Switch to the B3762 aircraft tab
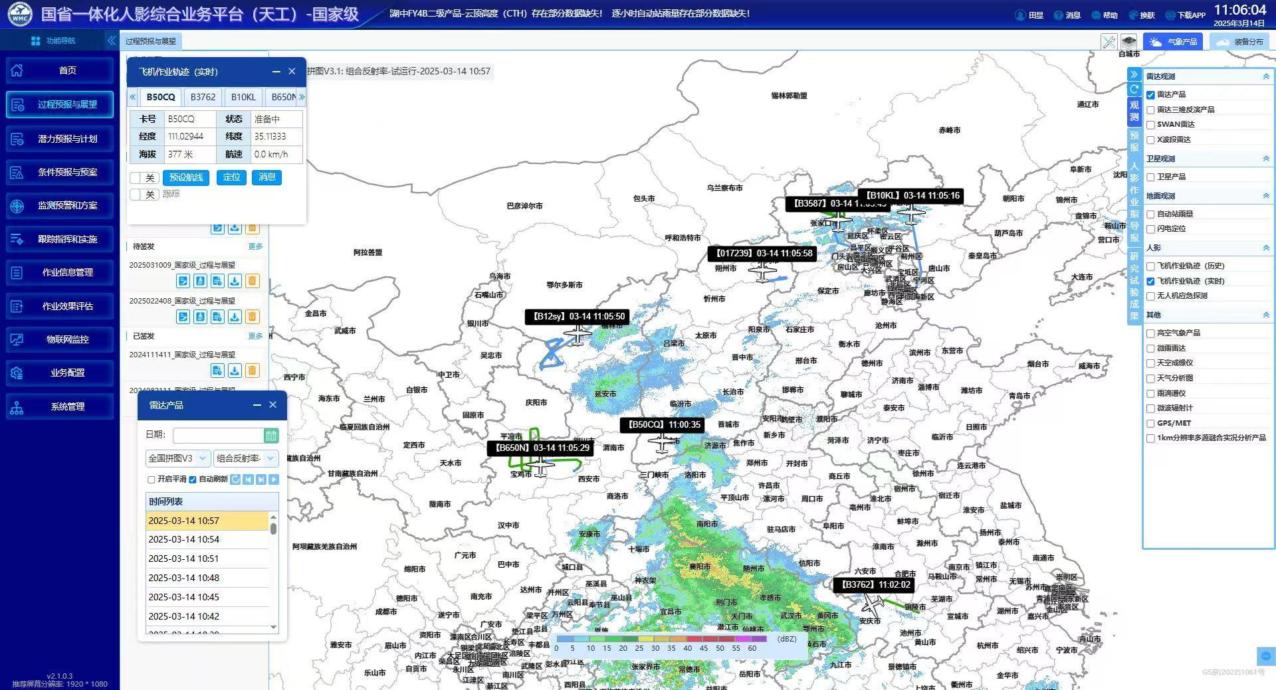Viewport: 1276px width, 690px height. coord(203,97)
